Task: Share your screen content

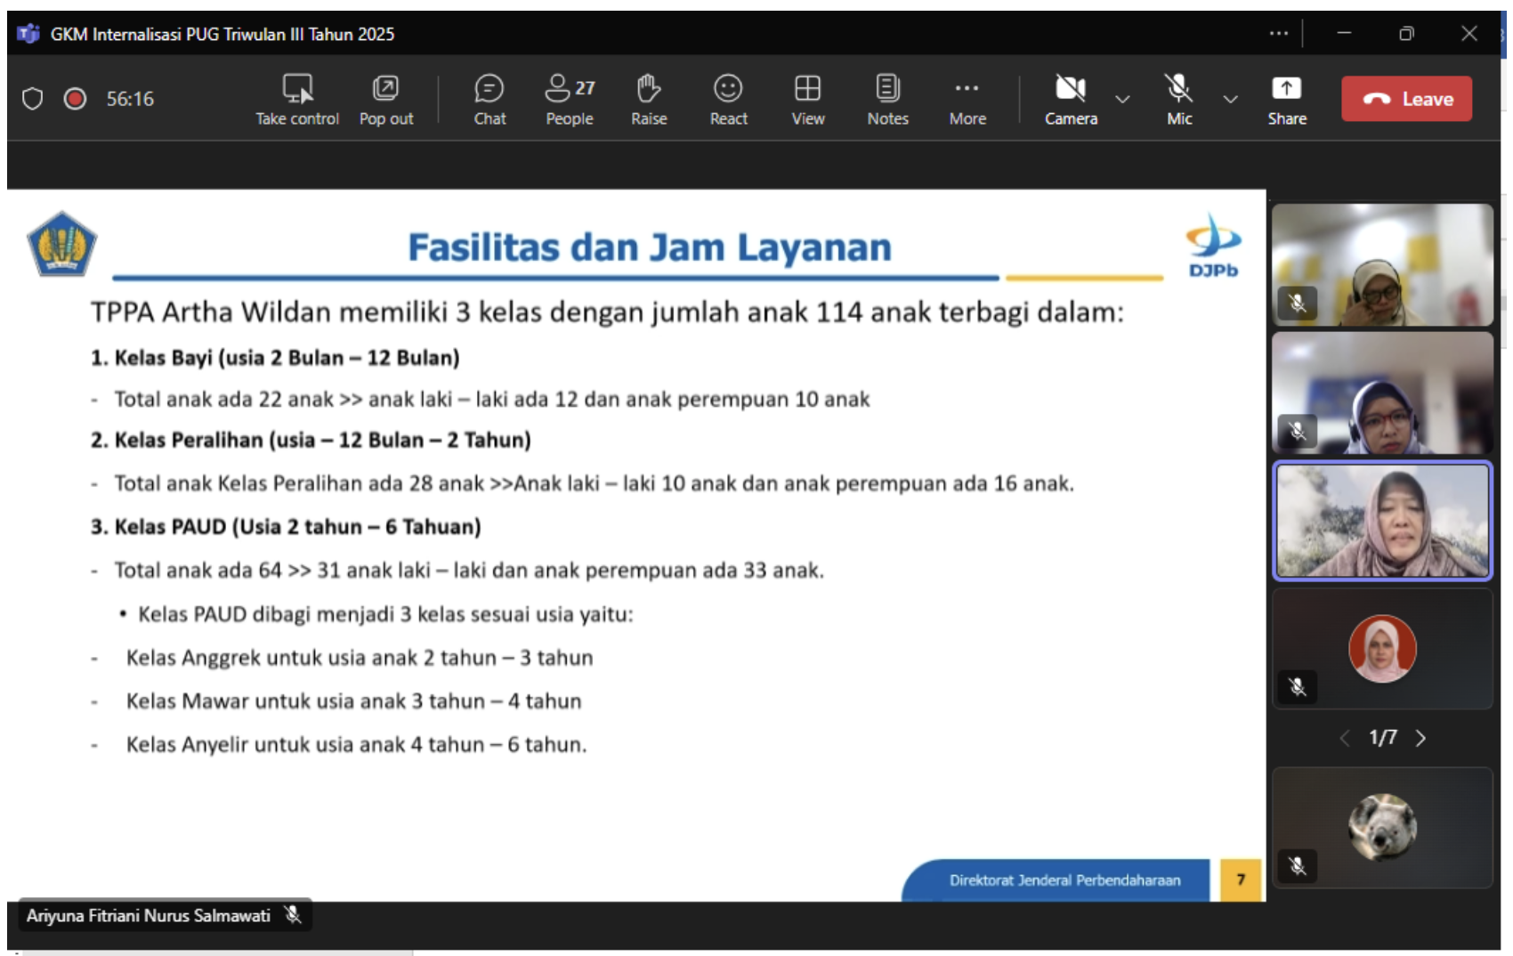Action: point(1286,99)
